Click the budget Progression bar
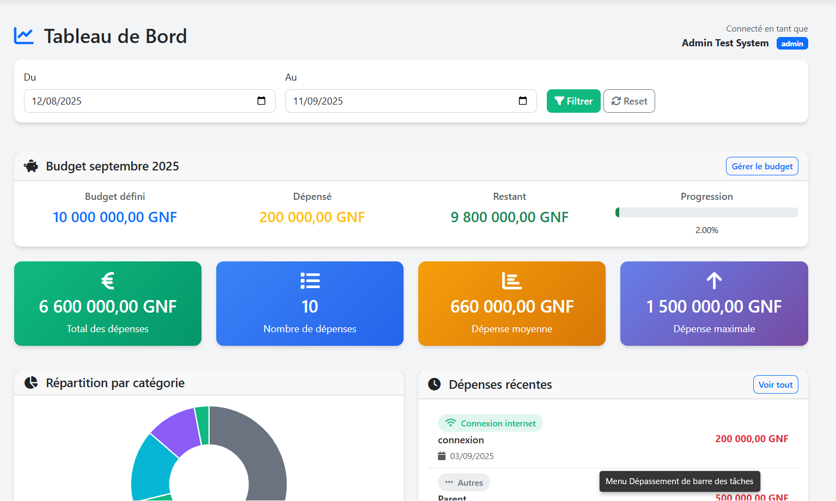Screen dimensions: 836x501 [706, 212]
